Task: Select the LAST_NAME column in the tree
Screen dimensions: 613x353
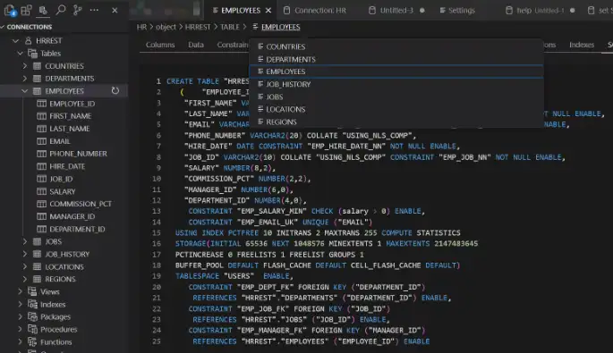Action: [x=70, y=129]
